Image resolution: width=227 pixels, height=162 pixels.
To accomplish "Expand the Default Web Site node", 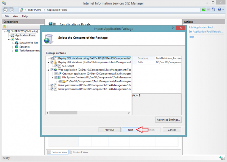I will click(x=13, y=43).
